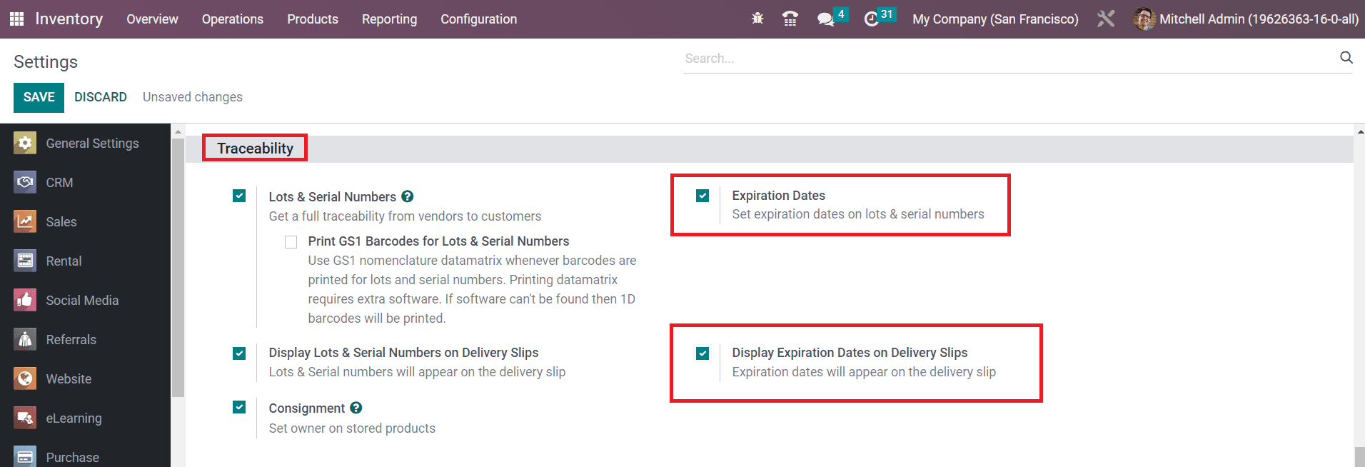Viewport: 1365px width, 467px height.
Task: Toggle Display Expiration Dates on Delivery Slips
Action: tap(702, 353)
